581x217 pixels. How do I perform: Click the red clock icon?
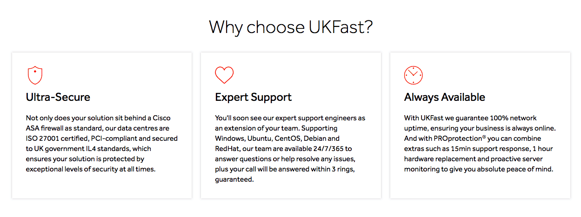413,75
